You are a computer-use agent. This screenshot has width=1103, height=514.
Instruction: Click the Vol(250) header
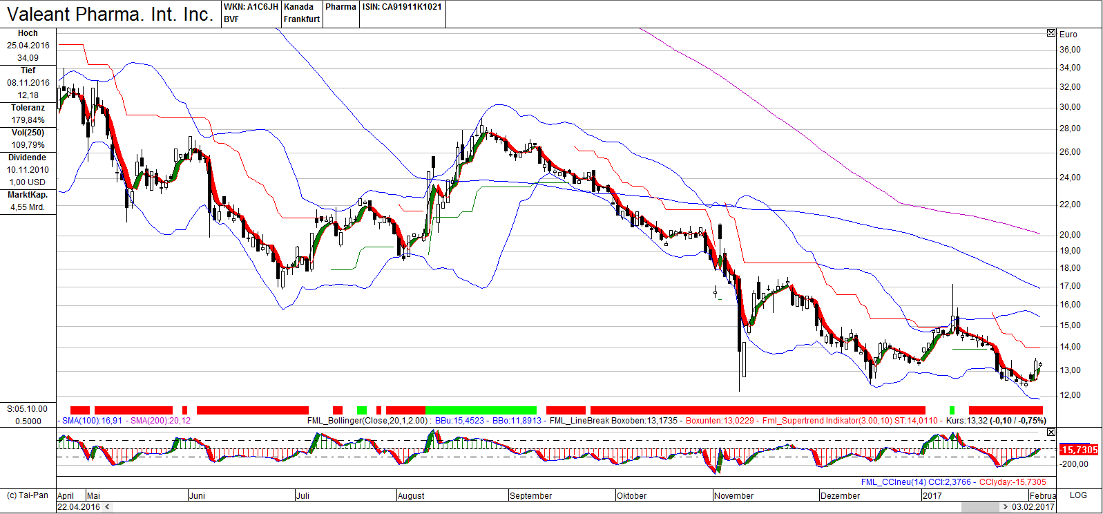pyautogui.click(x=28, y=133)
